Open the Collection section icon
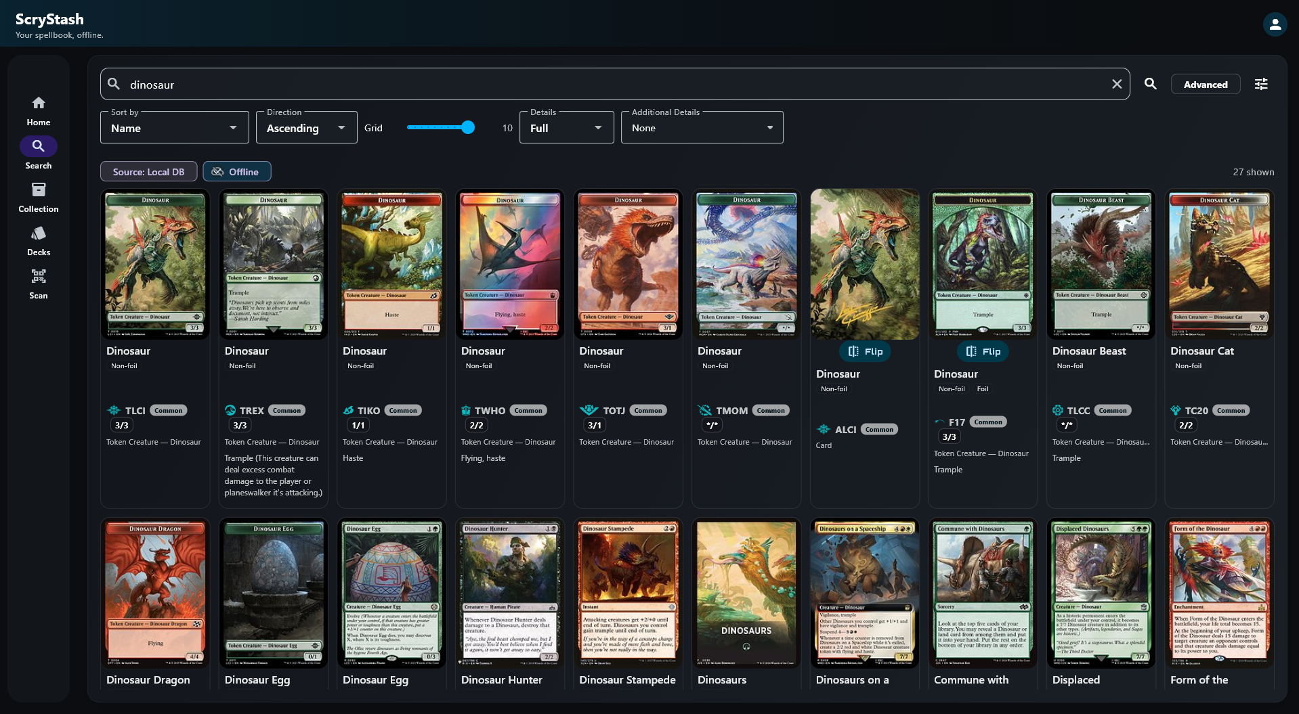The width and height of the screenshot is (1299, 714). (39, 189)
